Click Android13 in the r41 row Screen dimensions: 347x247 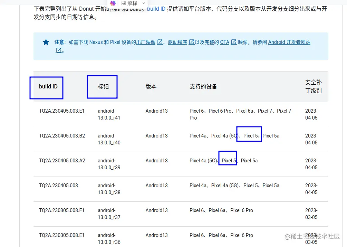point(156,111)
